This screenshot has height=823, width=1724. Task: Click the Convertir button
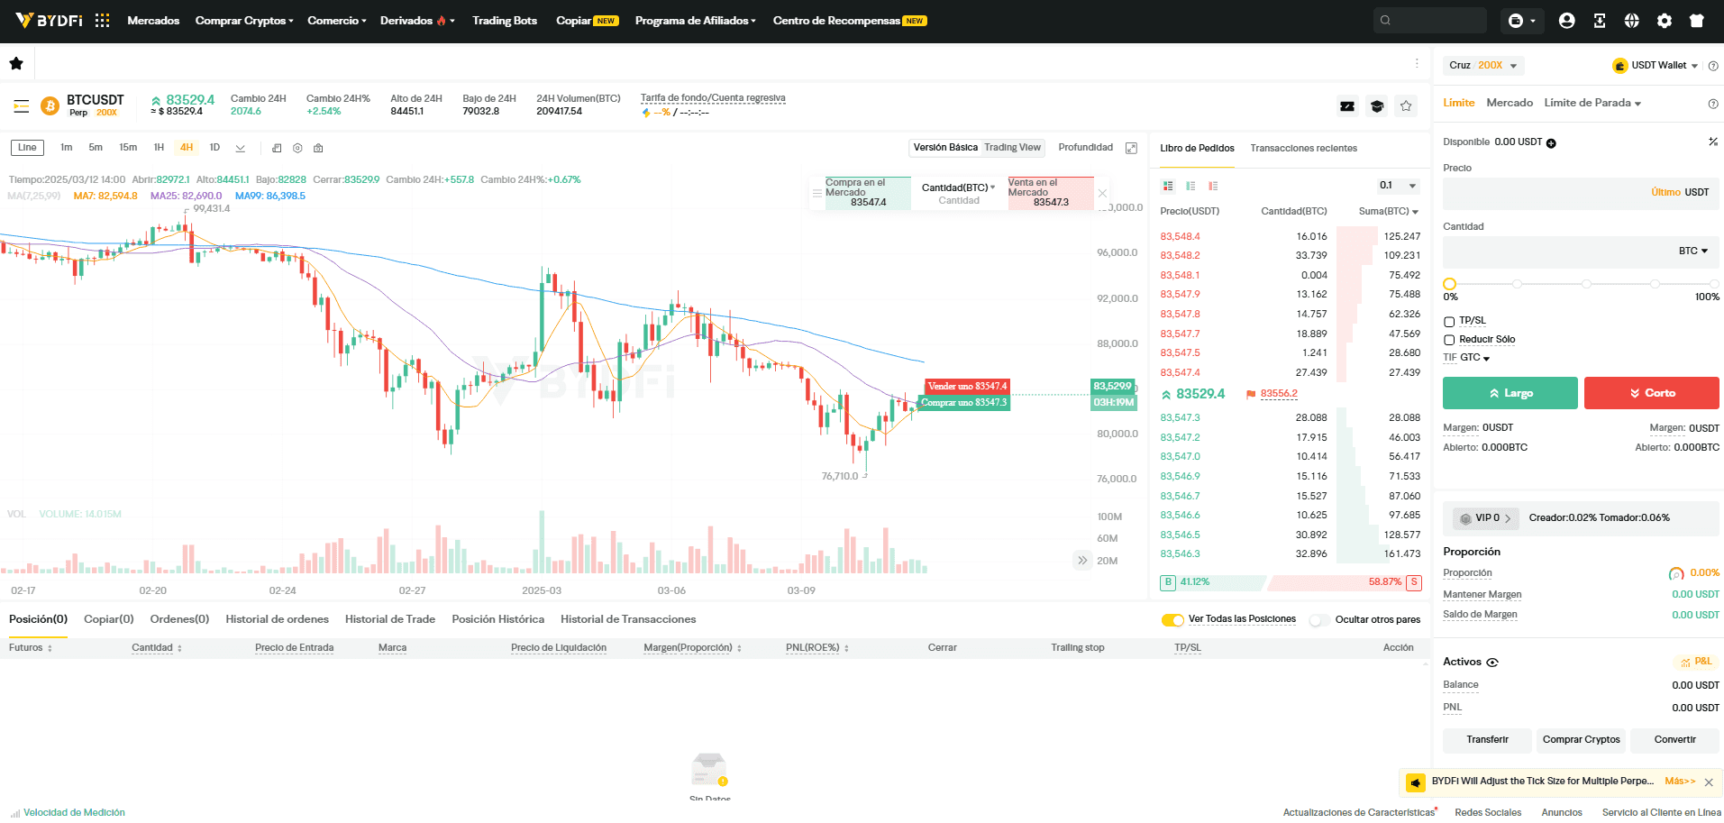point(1674,740)
